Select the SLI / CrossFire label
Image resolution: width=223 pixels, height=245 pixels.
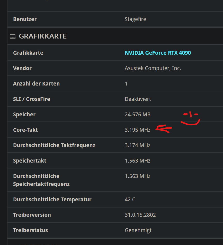pyautogui.click(x=32, y=99)
